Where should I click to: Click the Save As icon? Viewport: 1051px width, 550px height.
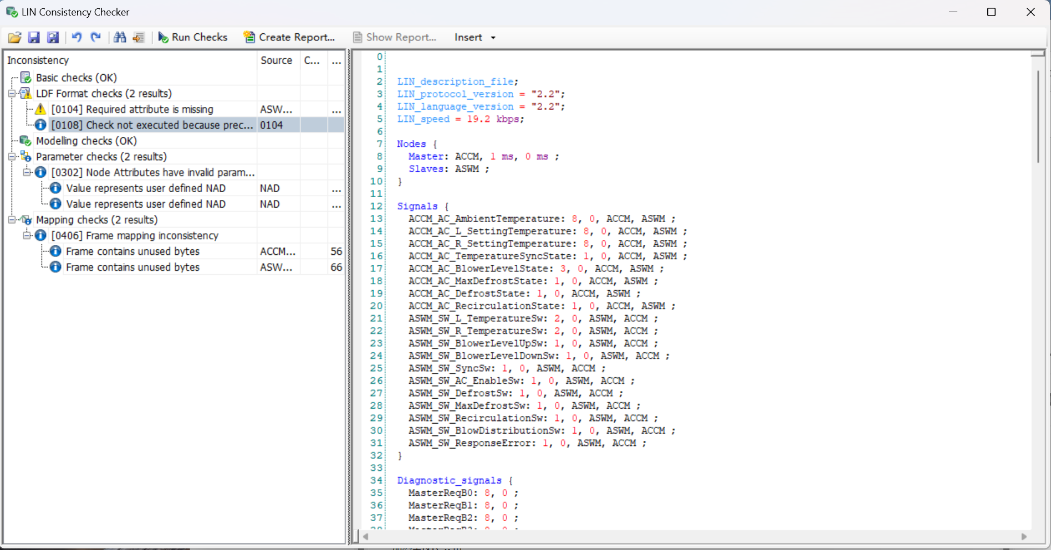pyautogui.click(x=53, y=38)
